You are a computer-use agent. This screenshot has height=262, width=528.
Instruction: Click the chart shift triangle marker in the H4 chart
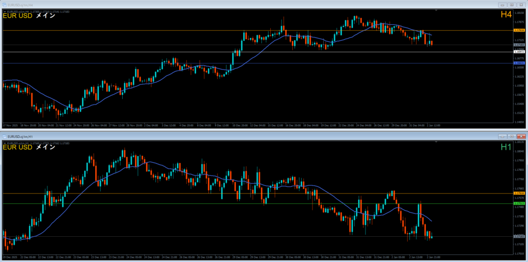tap(436, 11)
